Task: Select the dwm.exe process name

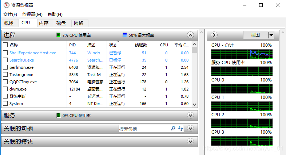Action: [18, 89]
